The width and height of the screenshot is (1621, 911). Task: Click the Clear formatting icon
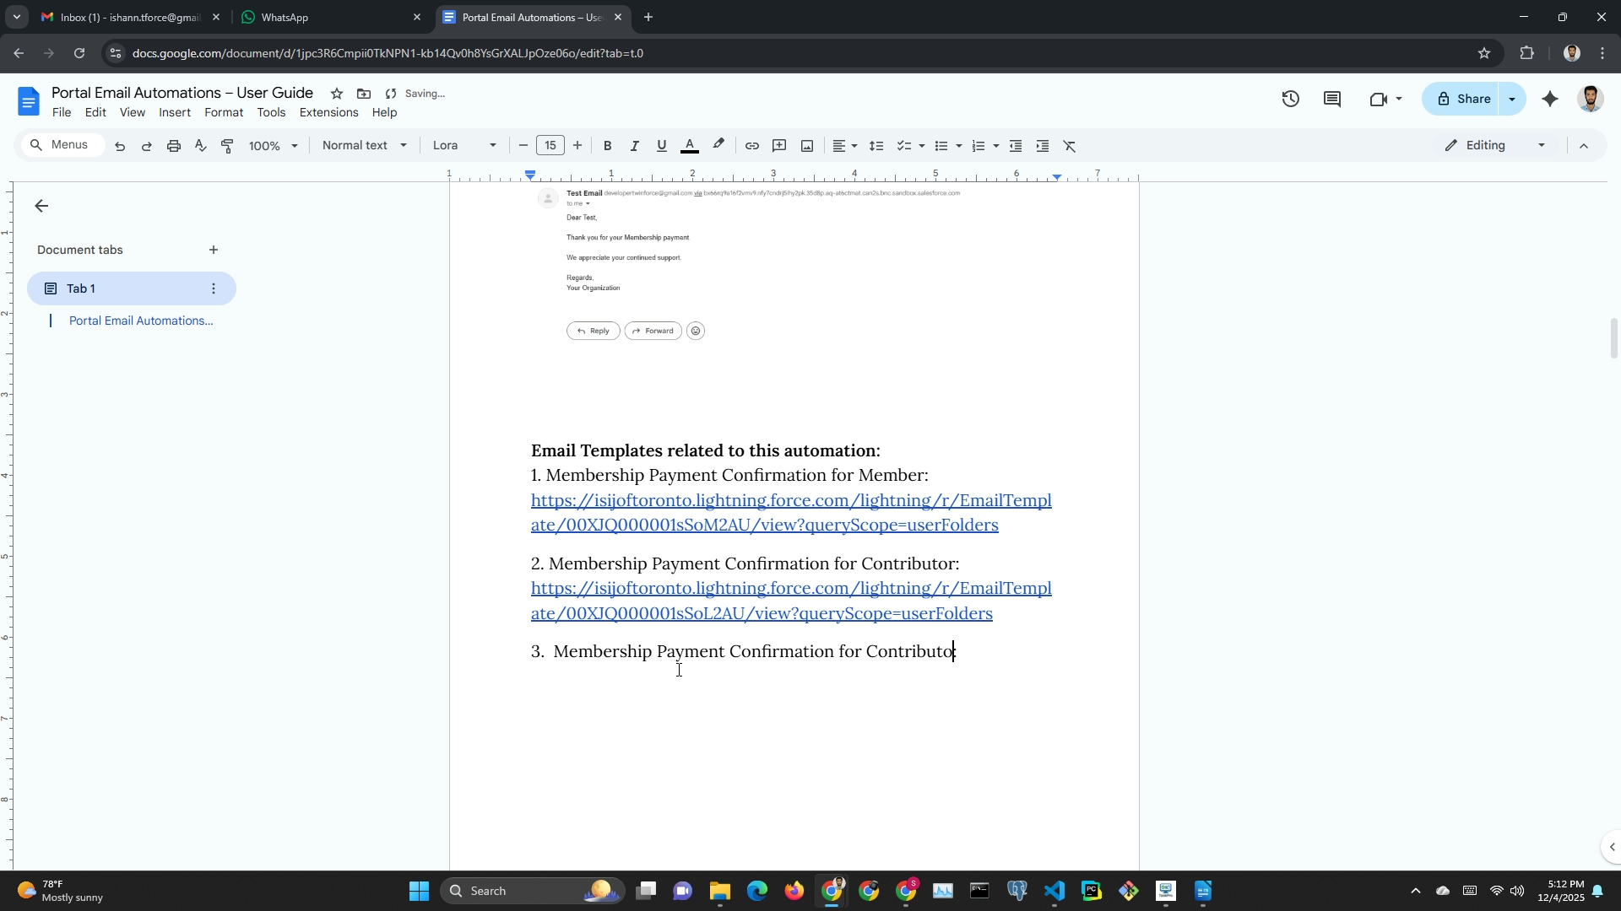pyautogui.click(x=1070, y=146)
